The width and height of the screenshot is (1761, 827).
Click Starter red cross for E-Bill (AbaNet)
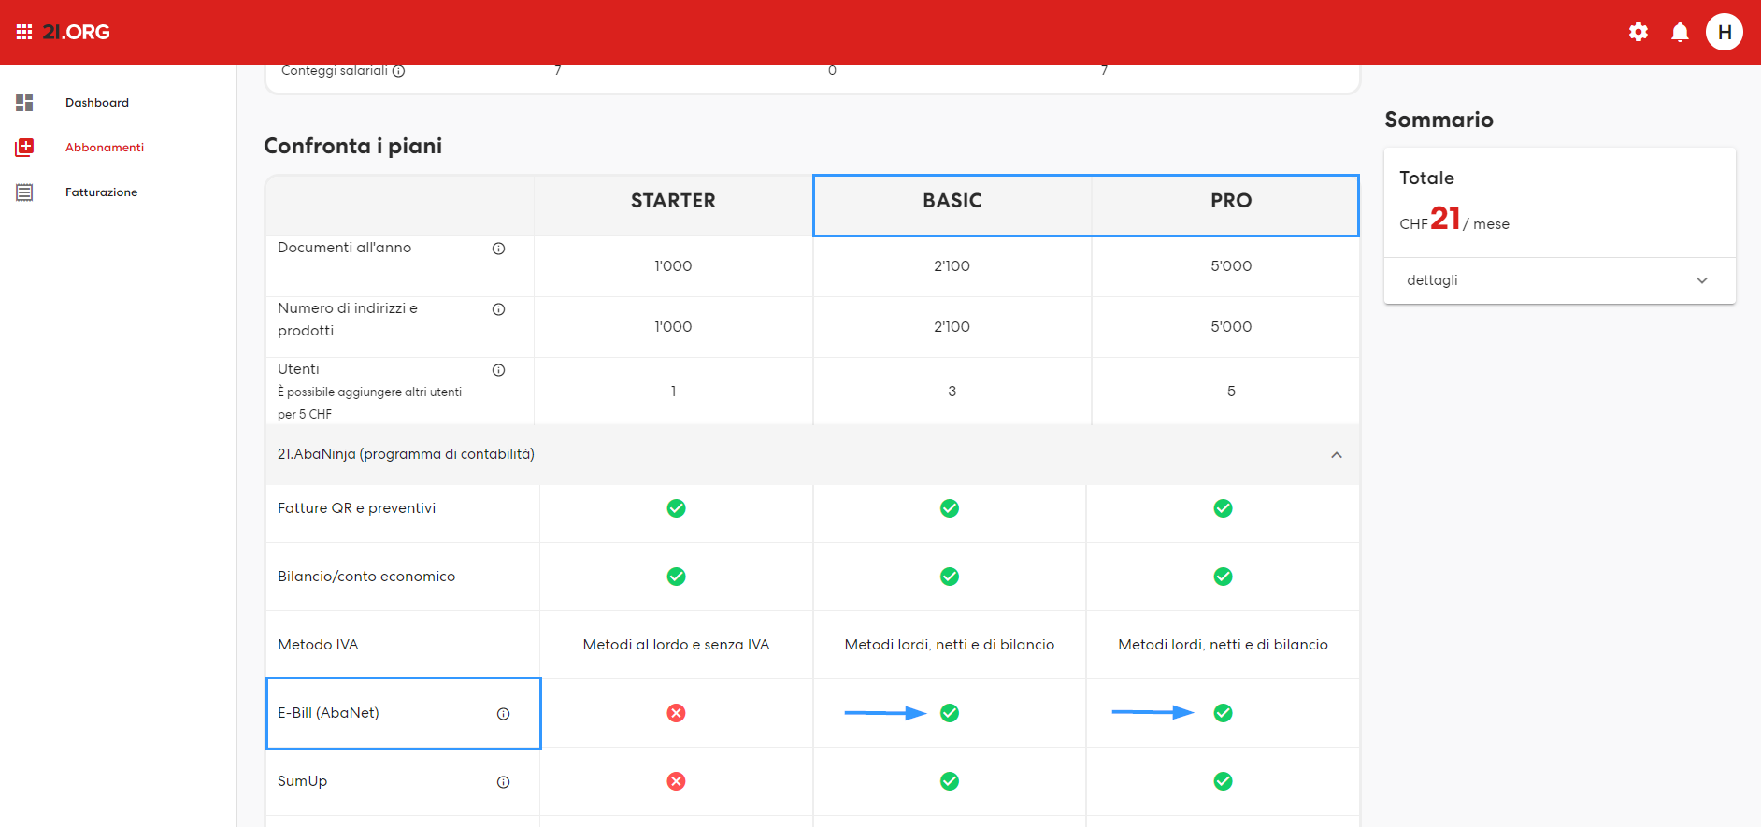coord(676,713)
